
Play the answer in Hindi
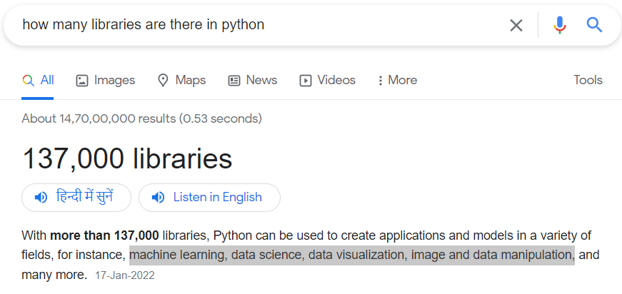tap(76, 198)
